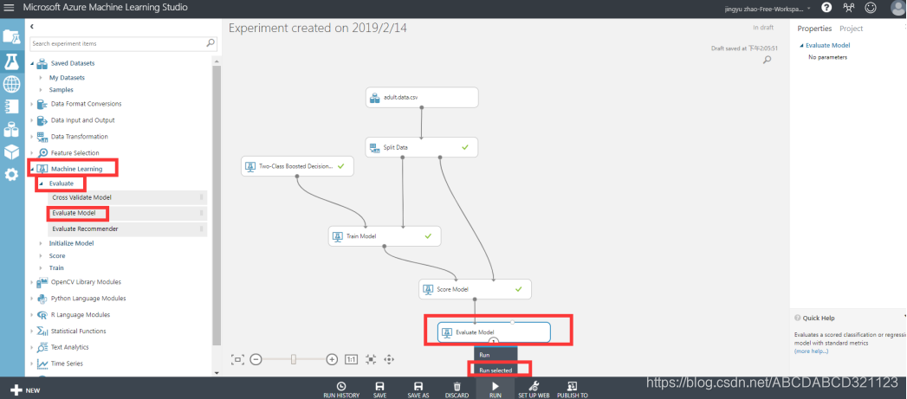This screenshot has width=907, height=399.
Task: Open the Notebooks sidebar icon
Action: (x=11, y=106)
